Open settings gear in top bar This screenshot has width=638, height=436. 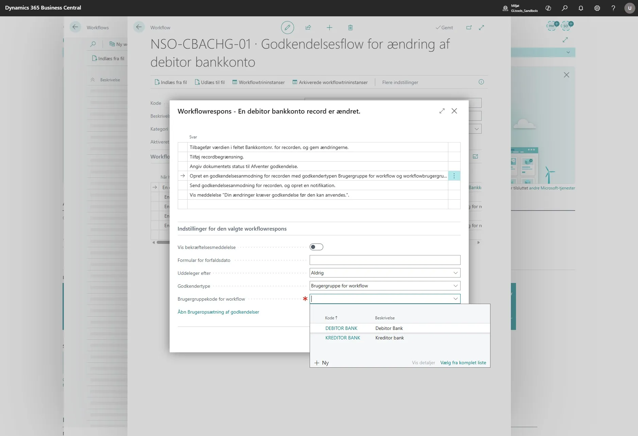coord(597,8)
